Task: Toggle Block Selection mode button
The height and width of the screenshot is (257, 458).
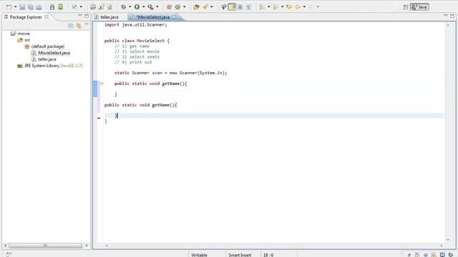Action: click(x=240, y=6)
